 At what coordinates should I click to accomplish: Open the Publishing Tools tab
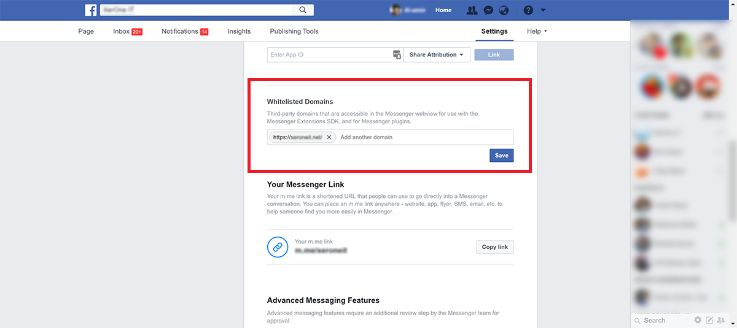coord(294,31)
